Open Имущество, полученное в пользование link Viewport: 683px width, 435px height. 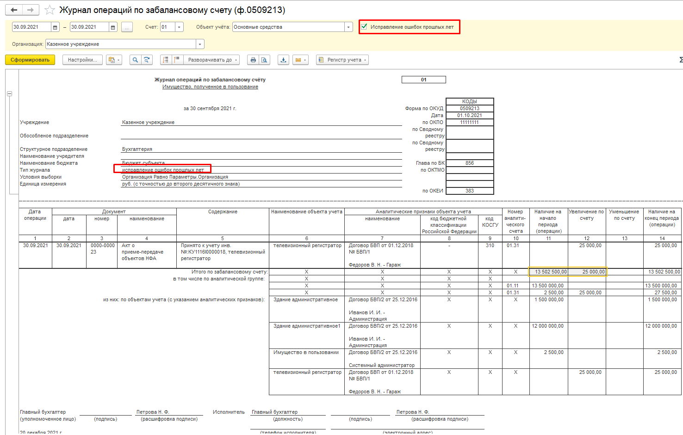[210, 87]
